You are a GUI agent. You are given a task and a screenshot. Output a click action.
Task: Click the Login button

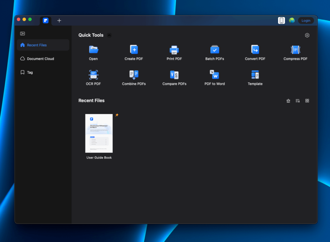tap(306, 21)
